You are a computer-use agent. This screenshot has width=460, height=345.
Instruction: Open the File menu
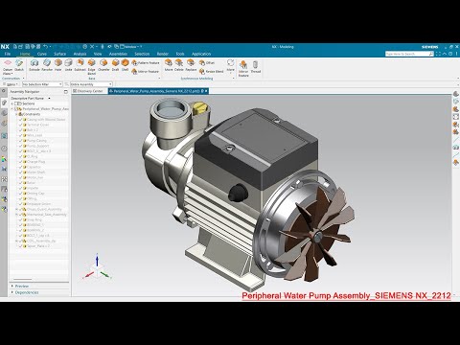(8, 54)
